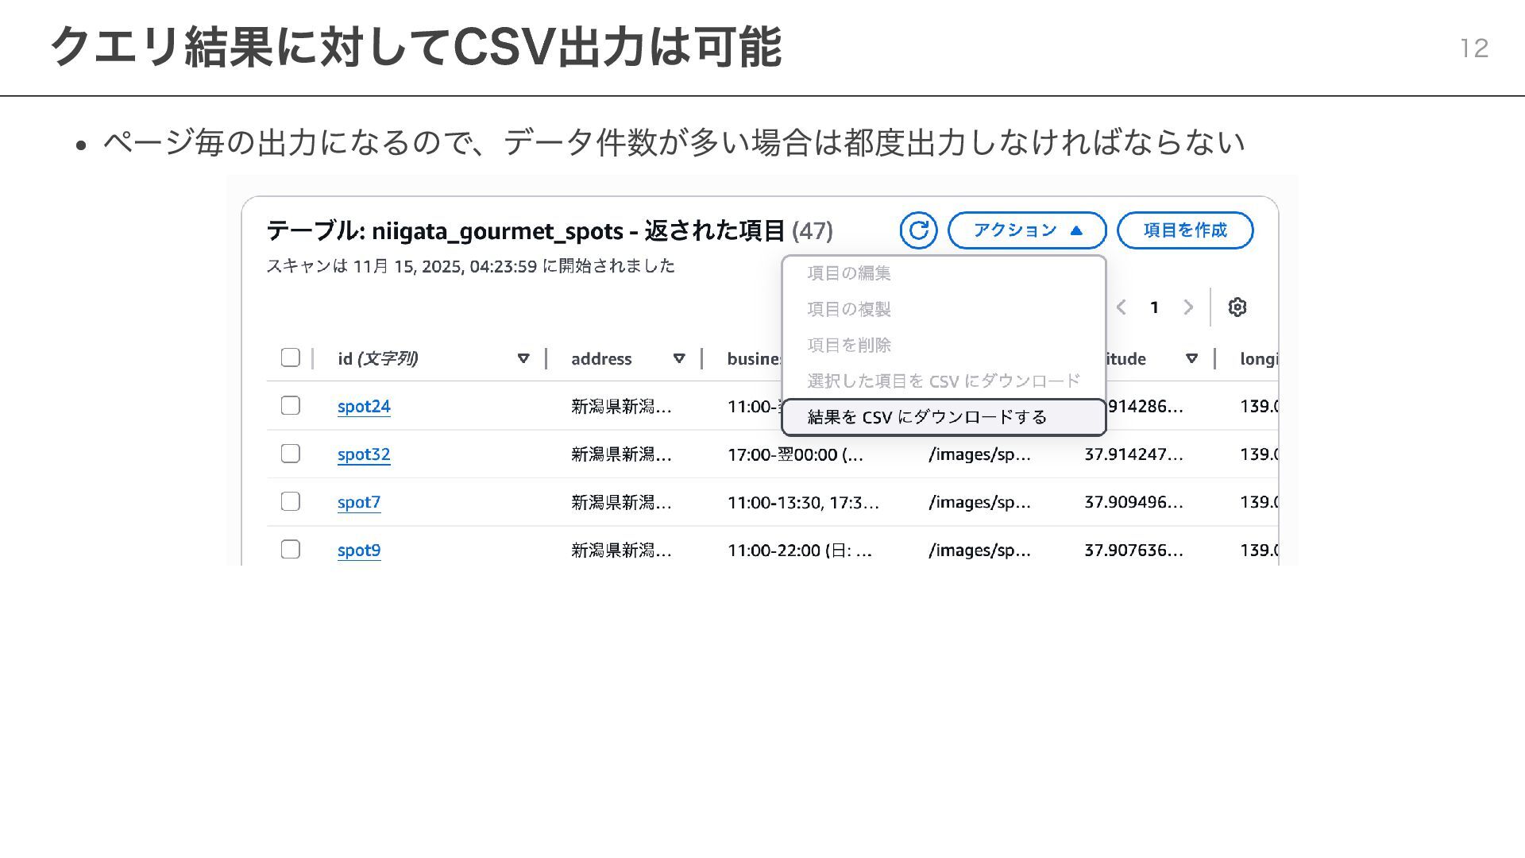Open the spot24 item link
This screenshot has height=858, width=1525.
point(364,407)
